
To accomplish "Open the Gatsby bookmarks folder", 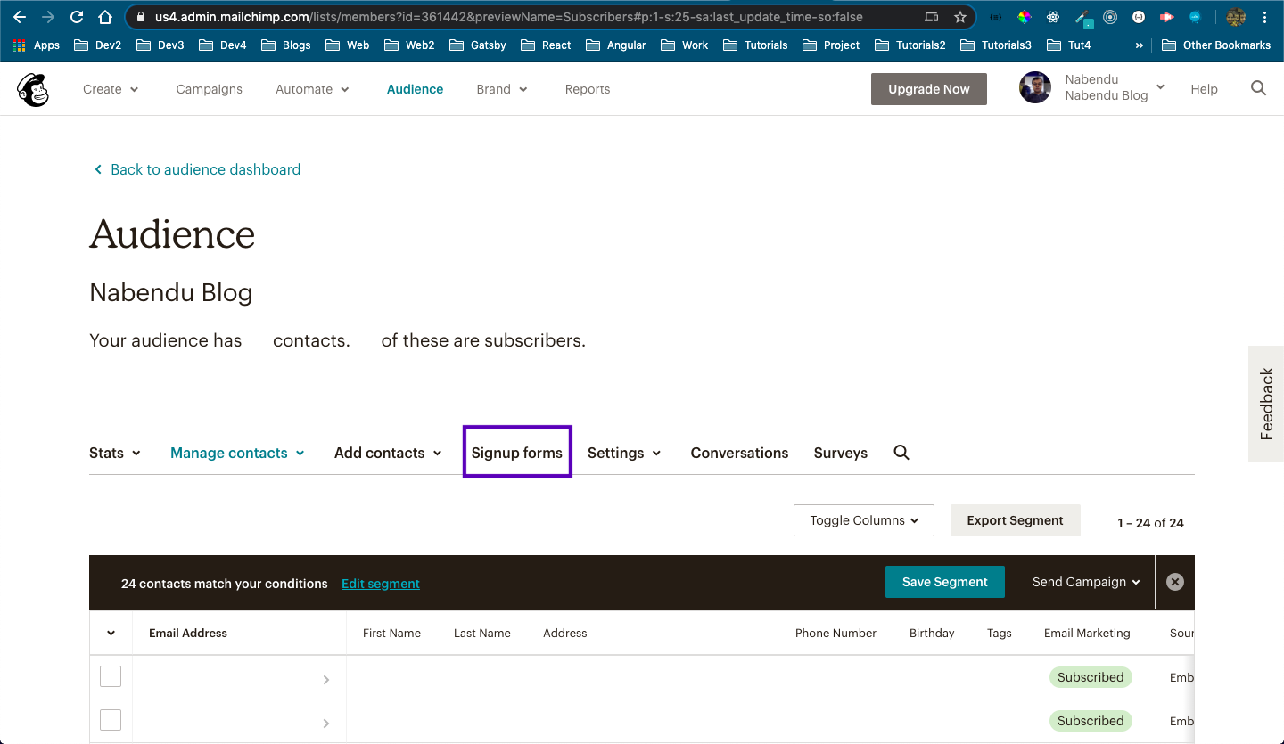I will (478, 45).
